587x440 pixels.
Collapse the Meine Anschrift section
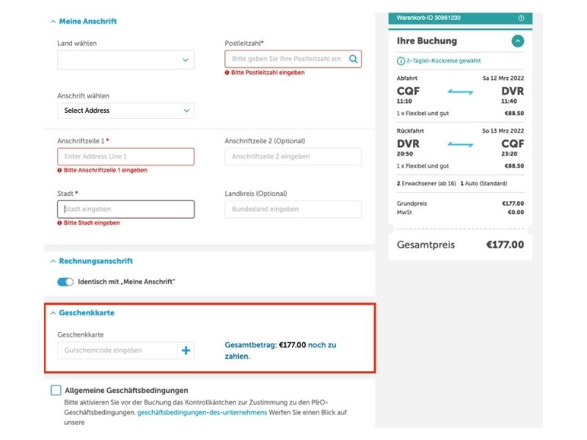coord(53,21)
